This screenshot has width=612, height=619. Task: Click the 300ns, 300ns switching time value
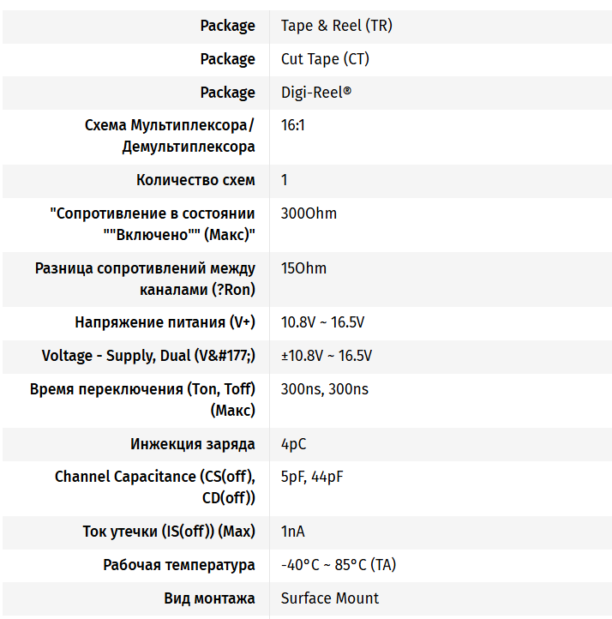pyautogui.click(x=324, y=389)
